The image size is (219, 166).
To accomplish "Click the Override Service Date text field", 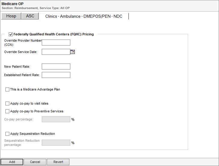I will (x=56, y=52).
